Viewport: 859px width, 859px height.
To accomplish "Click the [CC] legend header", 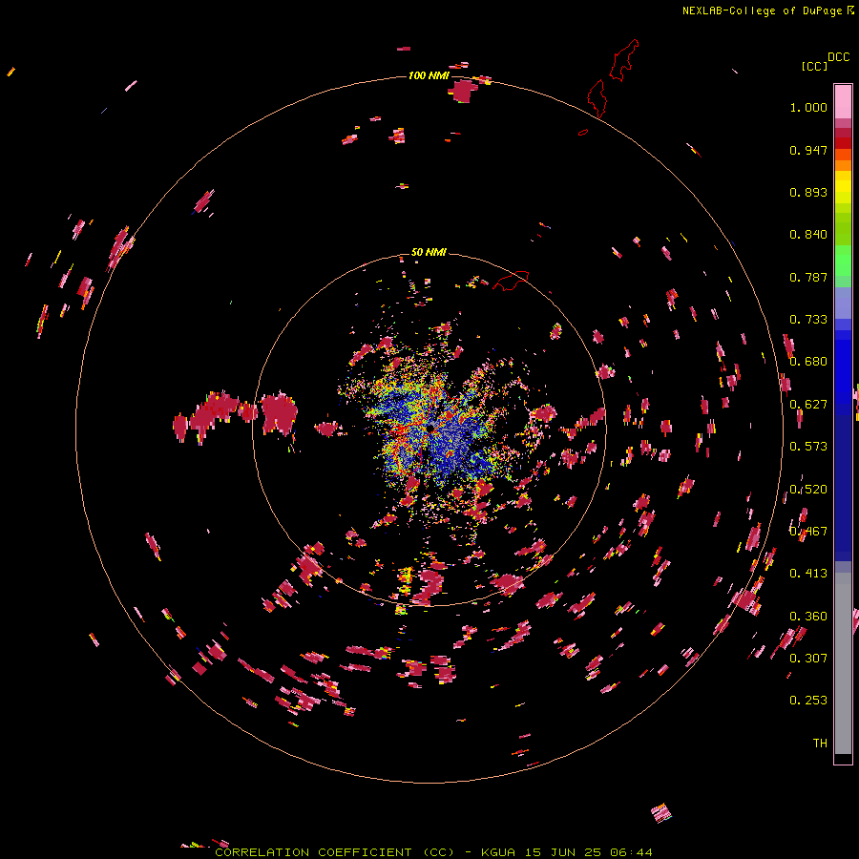I will 815,66.
